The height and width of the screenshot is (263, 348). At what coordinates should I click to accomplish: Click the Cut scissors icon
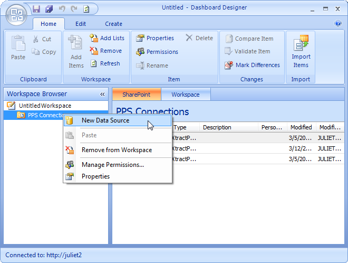(35, 39)
